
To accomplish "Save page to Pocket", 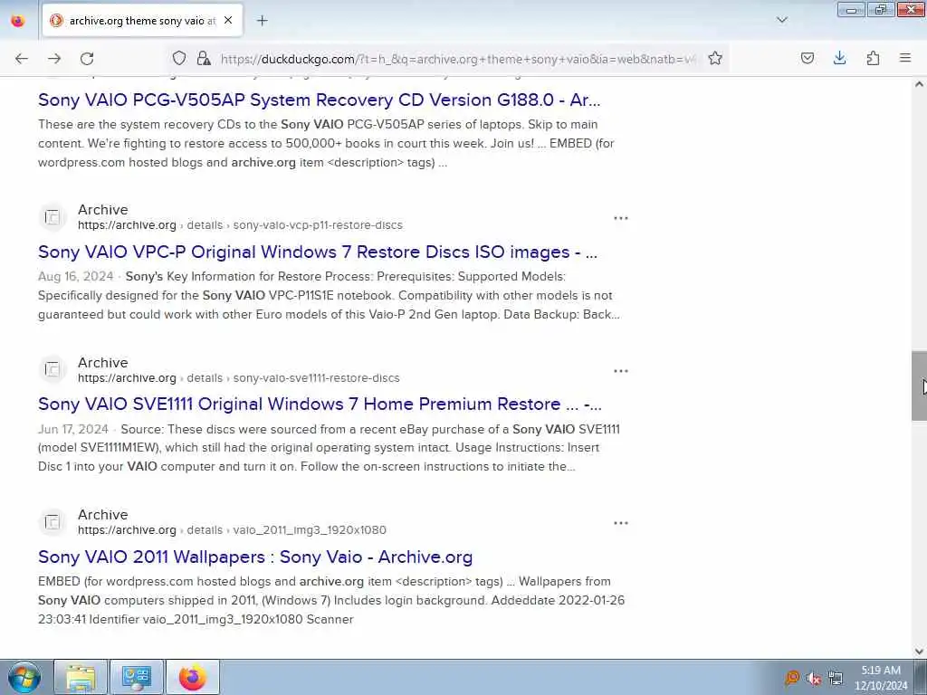I will tap(807, 58).
